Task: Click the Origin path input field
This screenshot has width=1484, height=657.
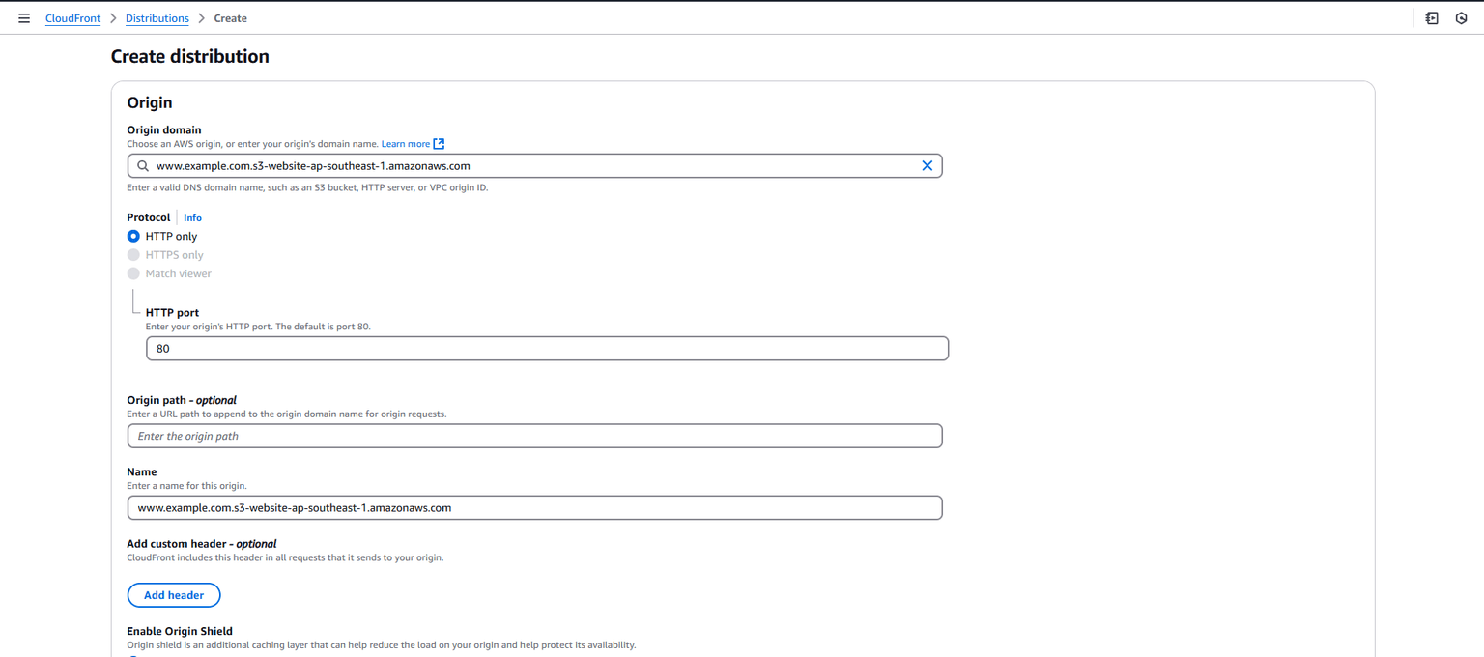Action: (534, 436)
